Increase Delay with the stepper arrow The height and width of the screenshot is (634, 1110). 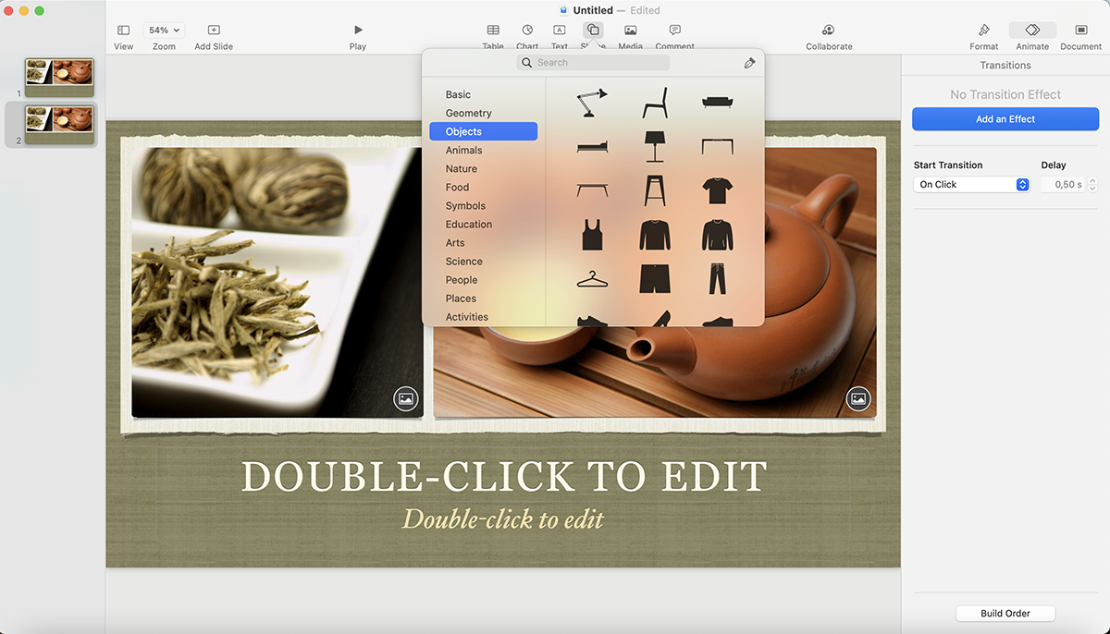pyautogui.click(x=1091, y=180)
